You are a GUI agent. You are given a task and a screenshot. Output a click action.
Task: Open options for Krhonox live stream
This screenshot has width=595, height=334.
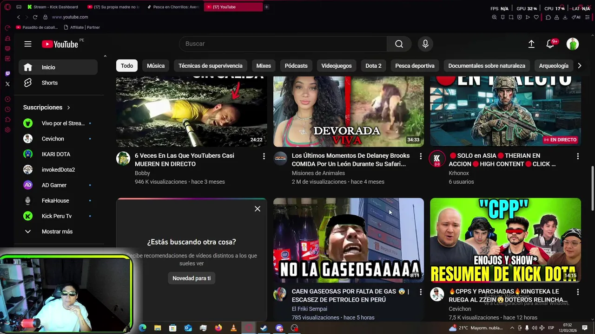point(578,156)
